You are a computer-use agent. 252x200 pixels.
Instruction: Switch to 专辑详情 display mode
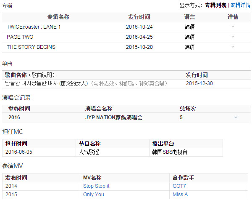pyautogui.click(x=240, y=5)
